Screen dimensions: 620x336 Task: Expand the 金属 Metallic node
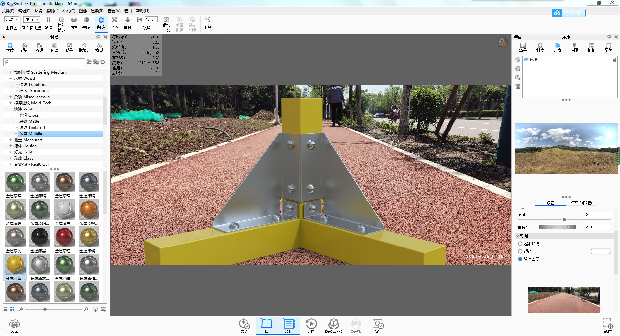16,133
